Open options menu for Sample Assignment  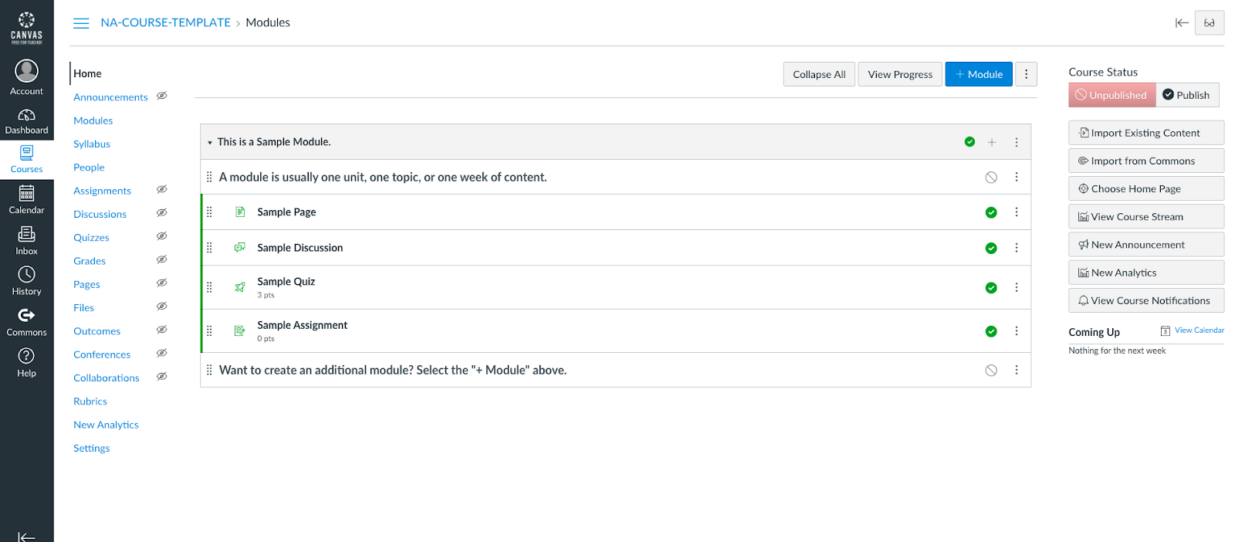coord(1017,331)
